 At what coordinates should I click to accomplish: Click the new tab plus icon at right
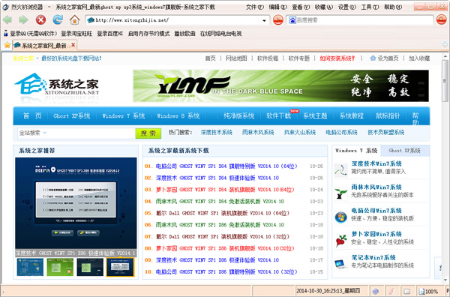(445, 44)
